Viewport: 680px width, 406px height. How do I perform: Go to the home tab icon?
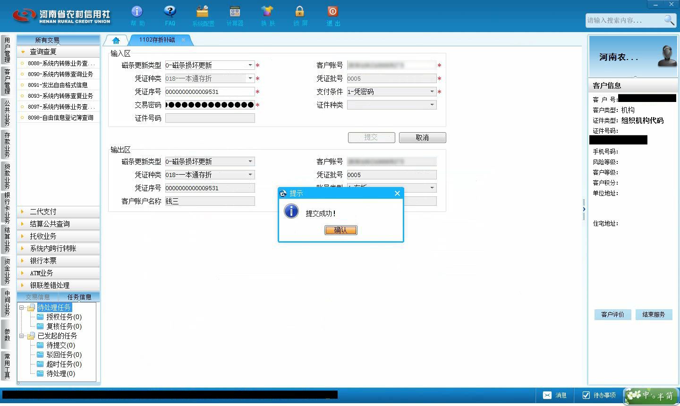tap(116, 40)
